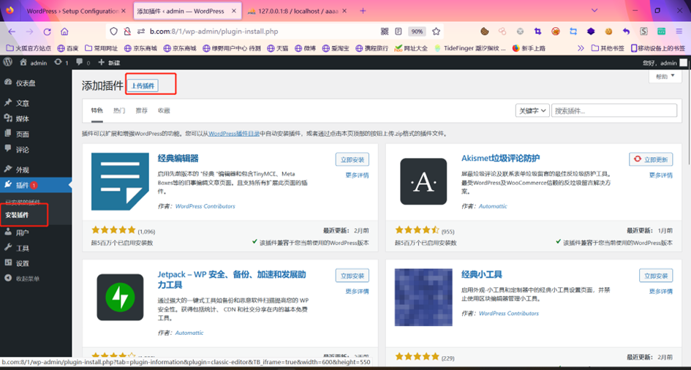
Task: Click the 搜索插件 search field
Action: point(614,110)
